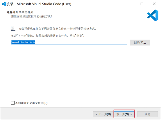Click blank area of the installer page

pos(80,72)
